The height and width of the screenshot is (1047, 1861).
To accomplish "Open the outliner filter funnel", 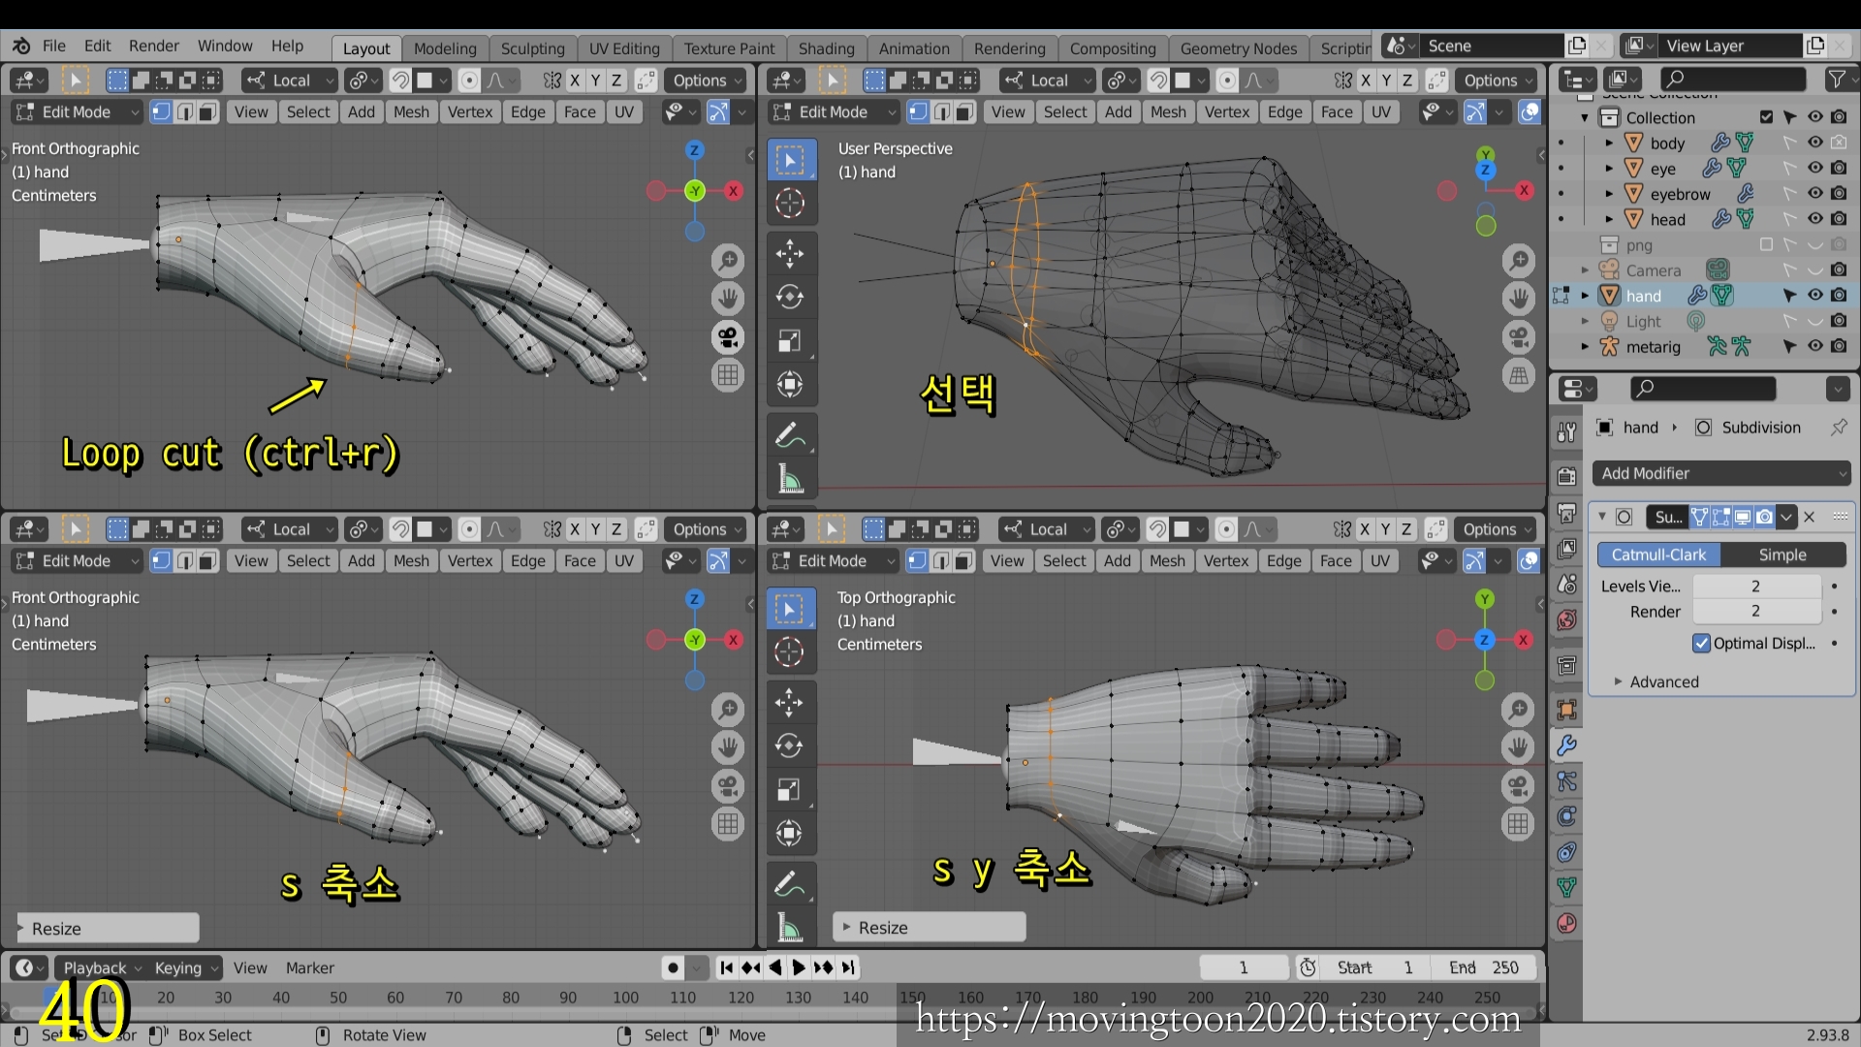I will tap(1838, 79).
